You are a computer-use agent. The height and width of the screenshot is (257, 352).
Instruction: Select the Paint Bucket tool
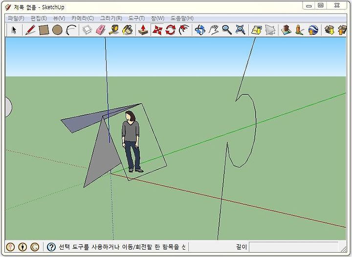coord(128,30)
